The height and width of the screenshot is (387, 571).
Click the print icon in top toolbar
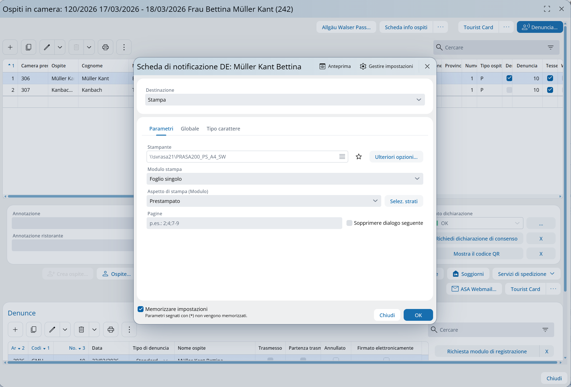(x=105, y=47)
